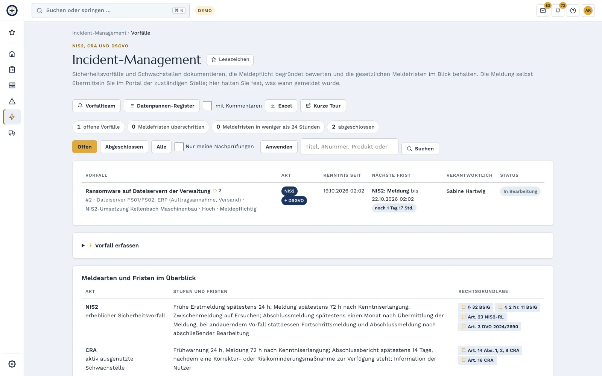Go to the home icon in the sidebar
The image size is (602, 376).
coord(12,54)
